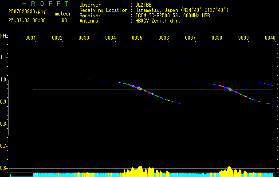Click the 0840 time marker
This screenshot has height=177, width=279.
[x=270, y=38]
